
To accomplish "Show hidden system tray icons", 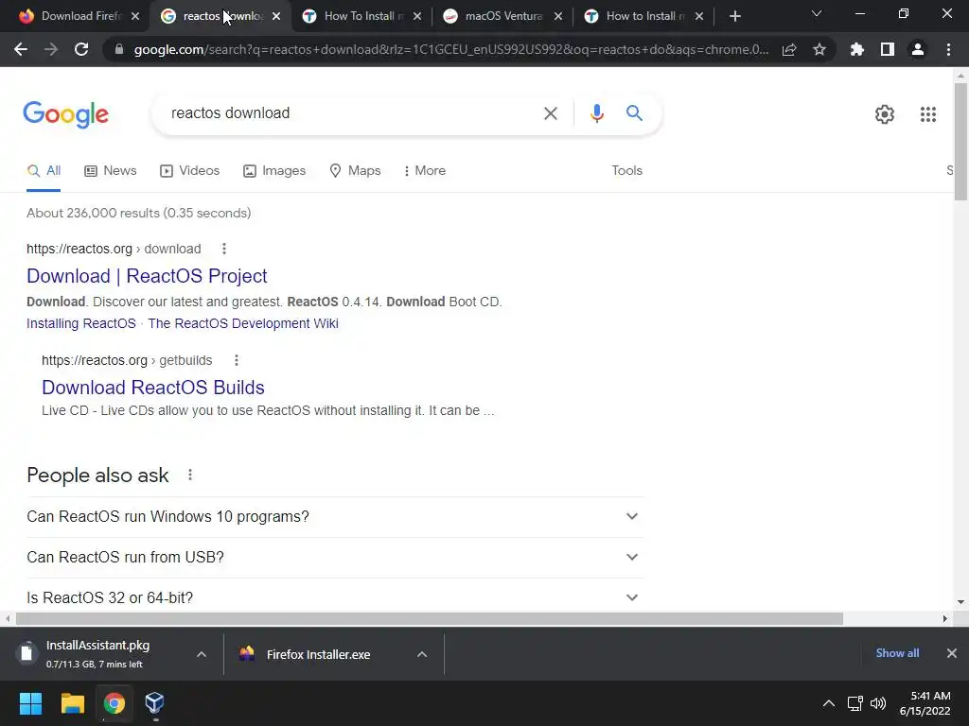I will point(829,703).
